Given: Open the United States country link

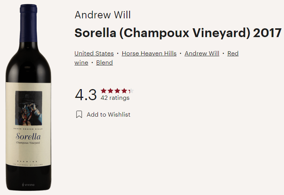Looking at the screenshot, I should tap(94, 54).
